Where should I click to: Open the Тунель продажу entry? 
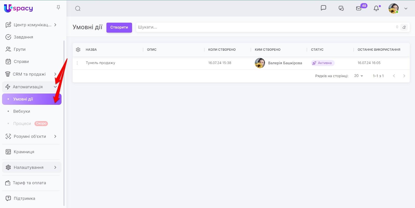(100, 63)
